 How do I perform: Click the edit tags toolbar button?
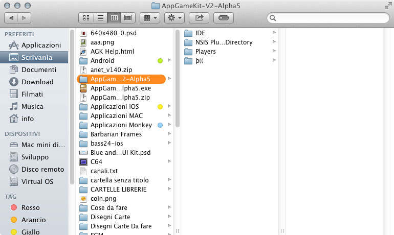tap(224, 18)
